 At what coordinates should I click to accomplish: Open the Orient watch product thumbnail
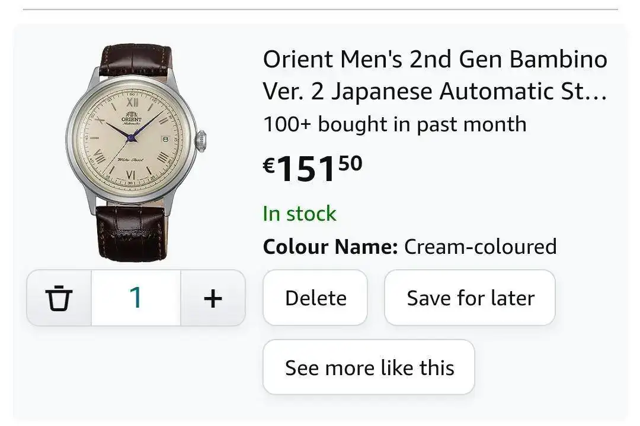[x=136, y=154]
